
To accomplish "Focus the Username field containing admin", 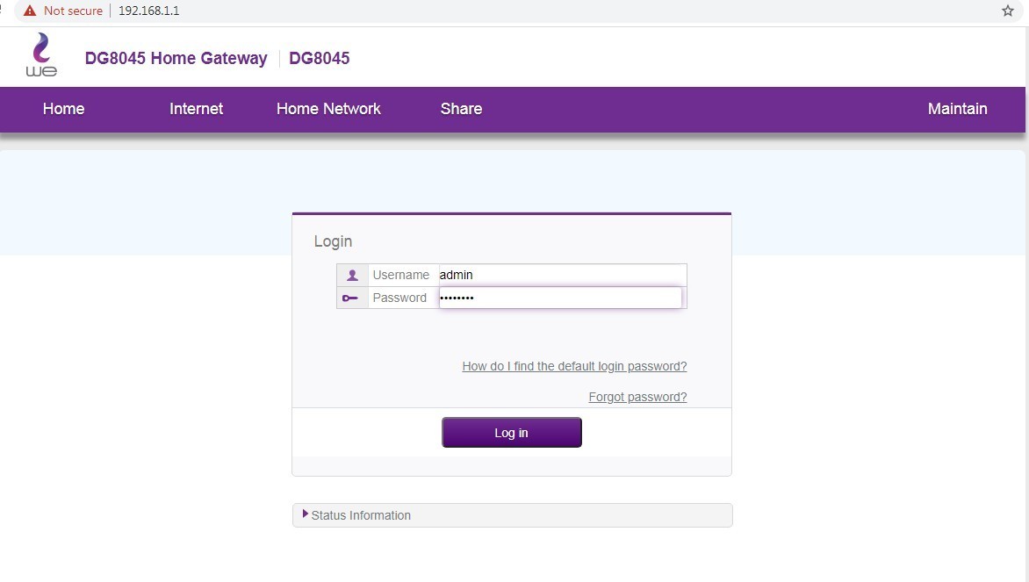I will pos(562,275).
